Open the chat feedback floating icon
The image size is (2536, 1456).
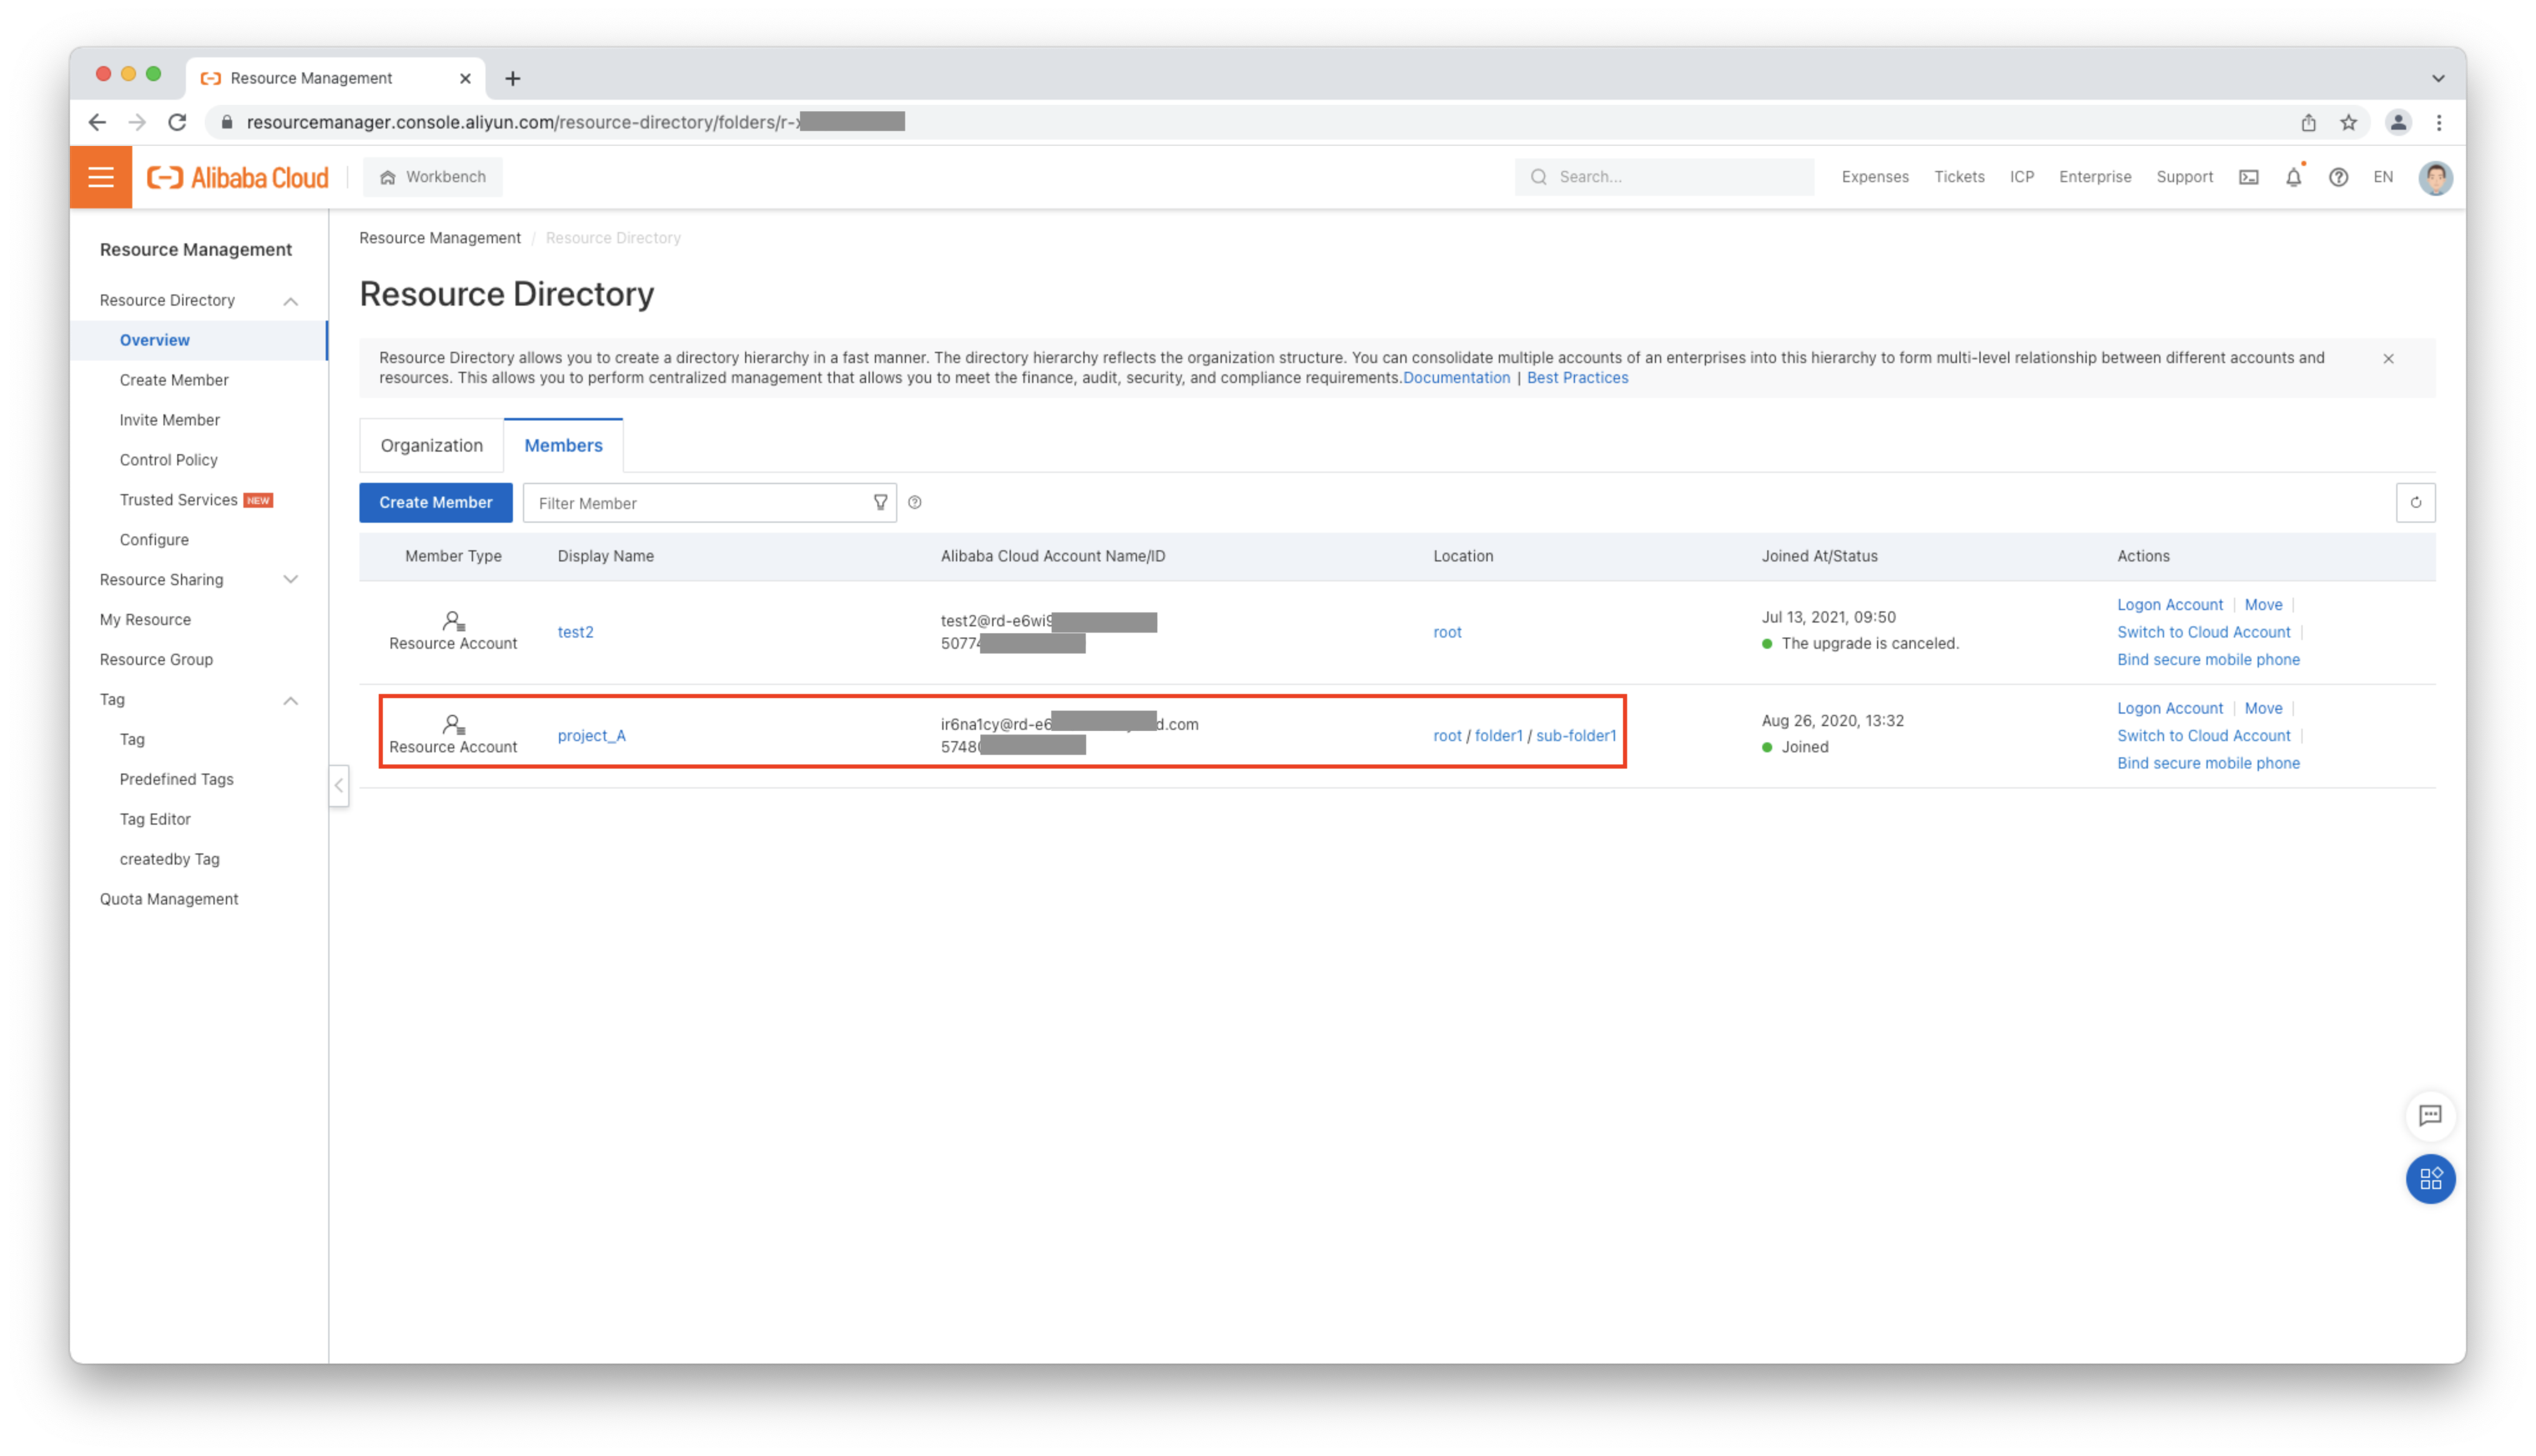2430,1115
